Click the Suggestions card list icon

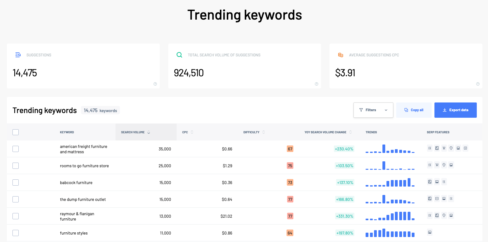pyautogui.click(x=18, y=55)
